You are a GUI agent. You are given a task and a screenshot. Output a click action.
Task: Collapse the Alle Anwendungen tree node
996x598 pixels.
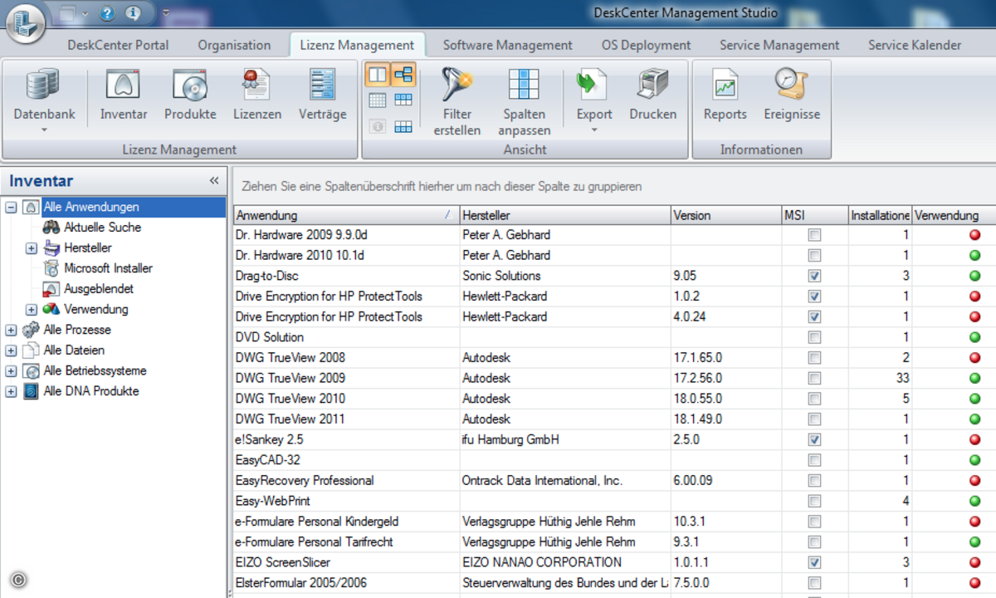[11, 207]
